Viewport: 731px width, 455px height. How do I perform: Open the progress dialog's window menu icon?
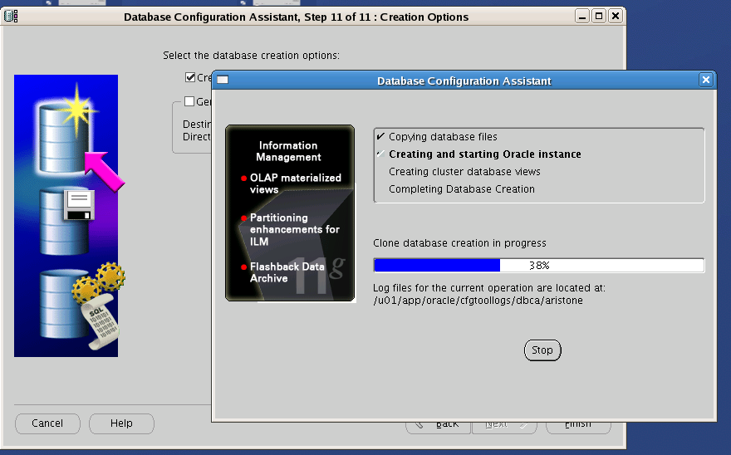click(x=223, y=80)
